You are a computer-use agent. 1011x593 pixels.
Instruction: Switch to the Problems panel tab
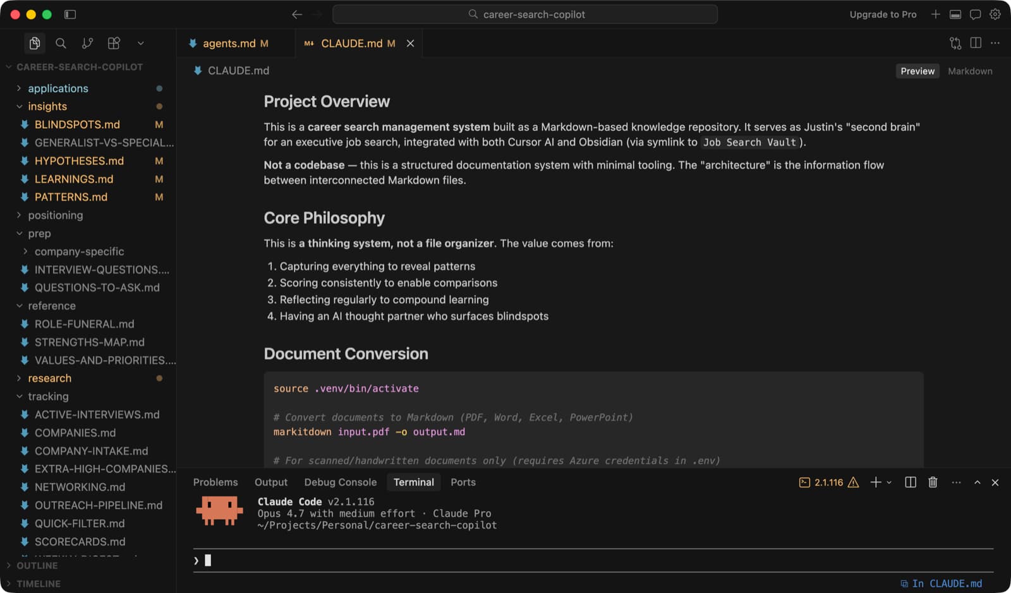coord(215,482)
